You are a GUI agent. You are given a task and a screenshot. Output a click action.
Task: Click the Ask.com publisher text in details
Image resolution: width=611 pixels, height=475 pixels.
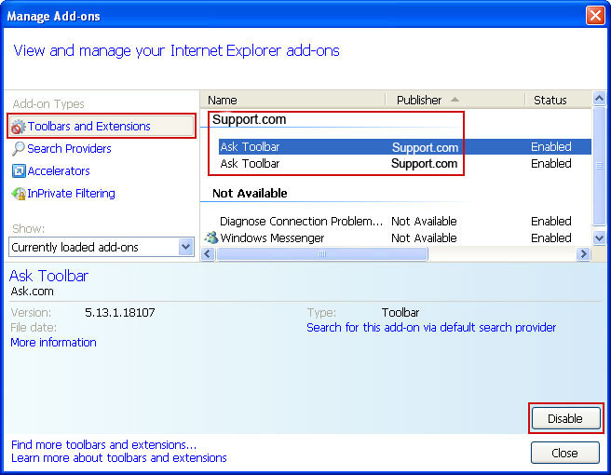coord(33,292)
